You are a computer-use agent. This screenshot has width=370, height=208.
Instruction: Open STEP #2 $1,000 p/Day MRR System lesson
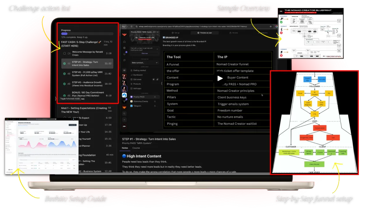(87, 74)
